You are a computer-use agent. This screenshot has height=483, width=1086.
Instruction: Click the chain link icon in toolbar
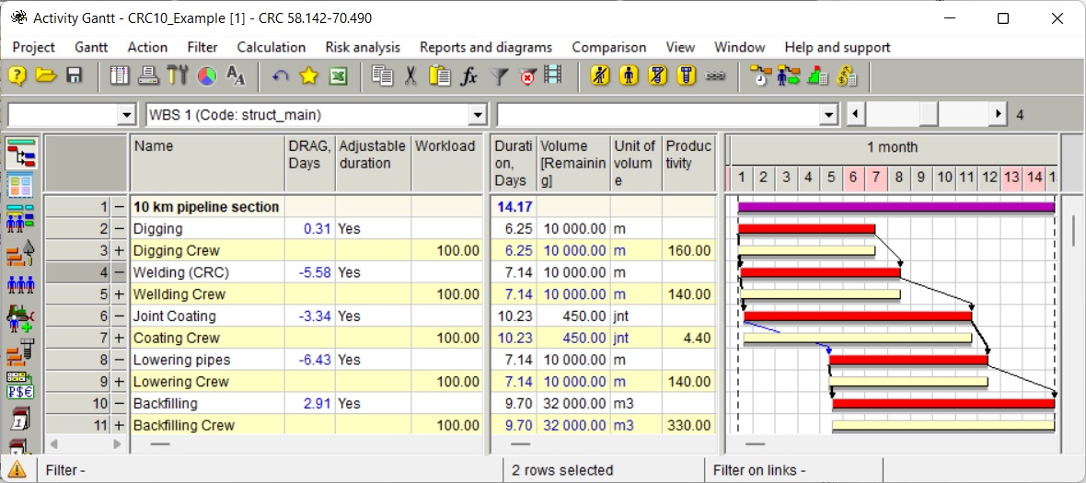tap(715, 76)
